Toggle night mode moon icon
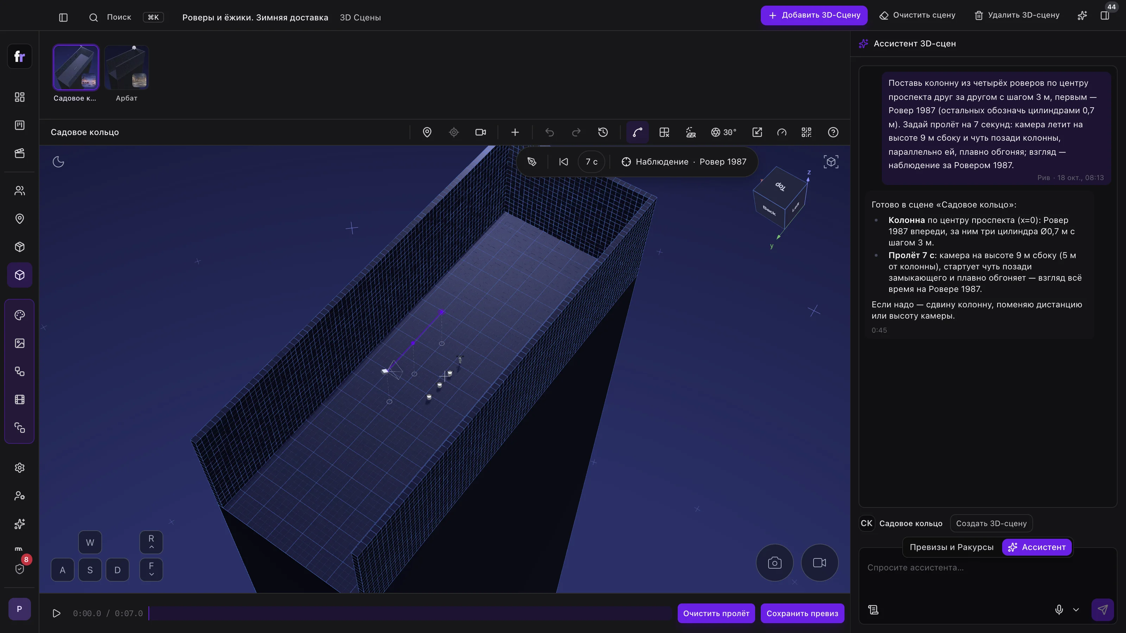1126x633 pixels. (58, 162)
